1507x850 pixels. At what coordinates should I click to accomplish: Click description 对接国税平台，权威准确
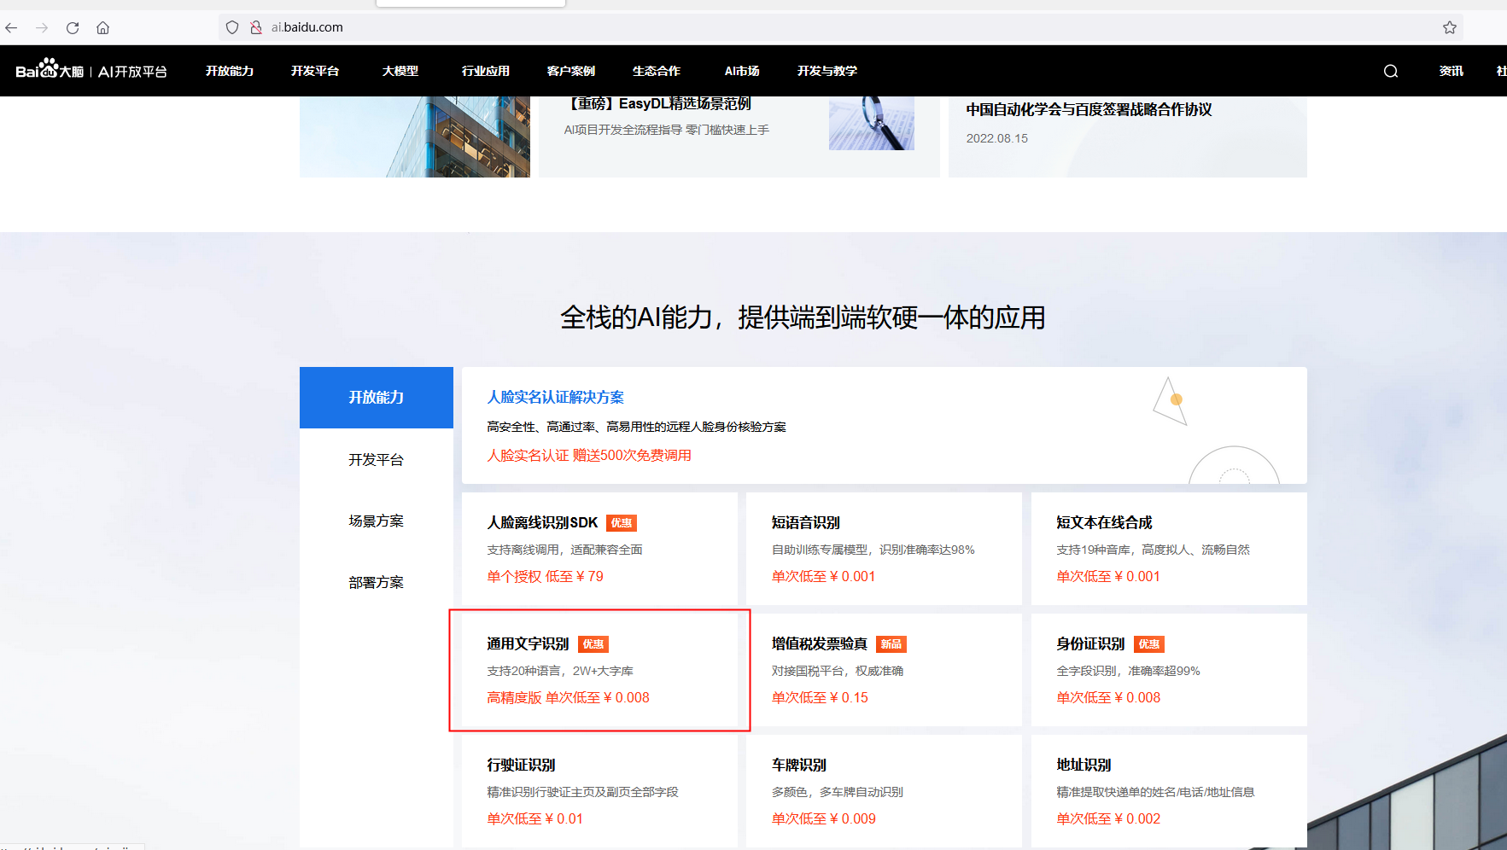pyautogui.click(x=838, y=671)
